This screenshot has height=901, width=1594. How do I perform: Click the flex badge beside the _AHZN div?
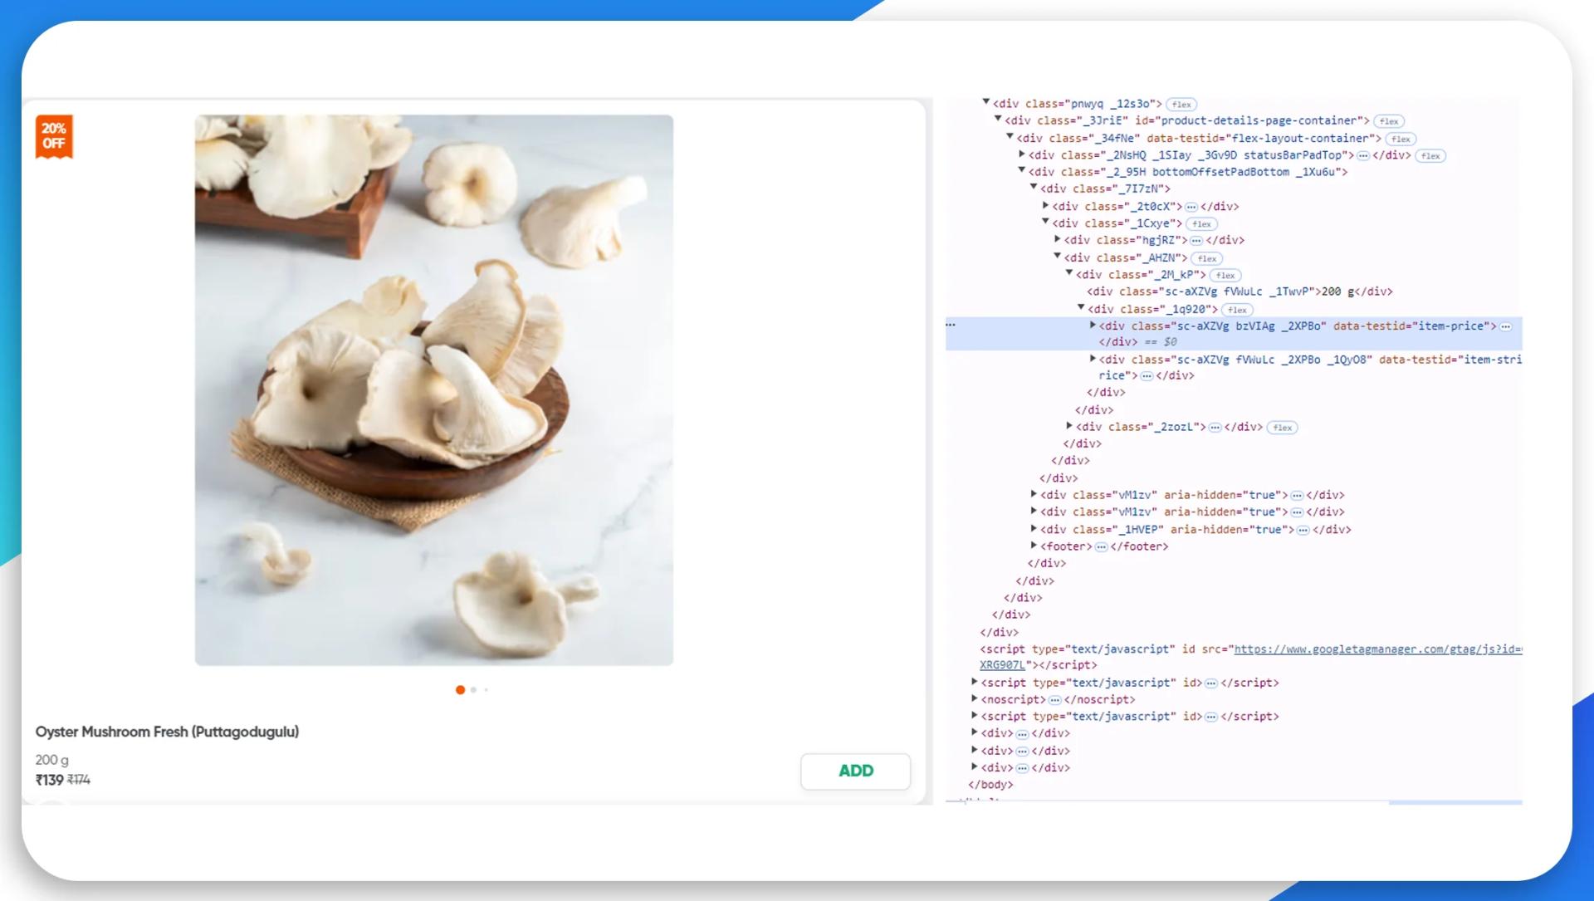click(1206, 258)
